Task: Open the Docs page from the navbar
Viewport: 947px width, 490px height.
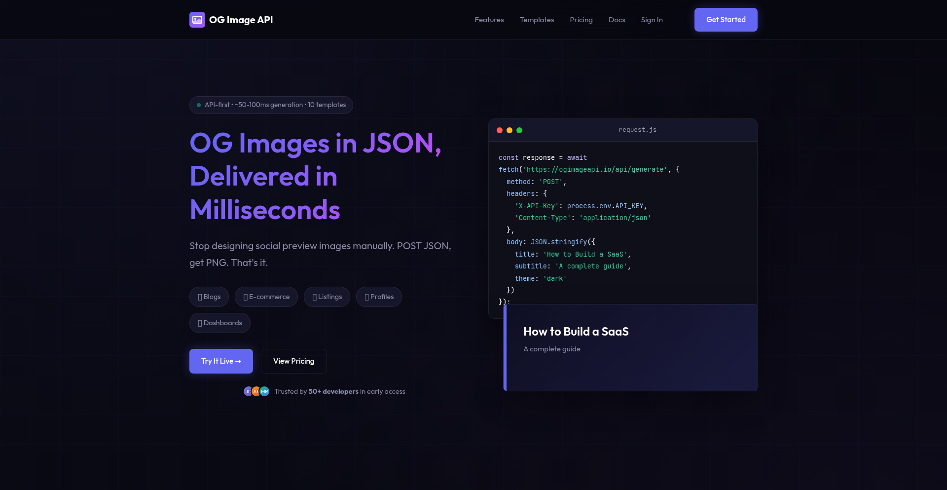Action: point(617,20)
